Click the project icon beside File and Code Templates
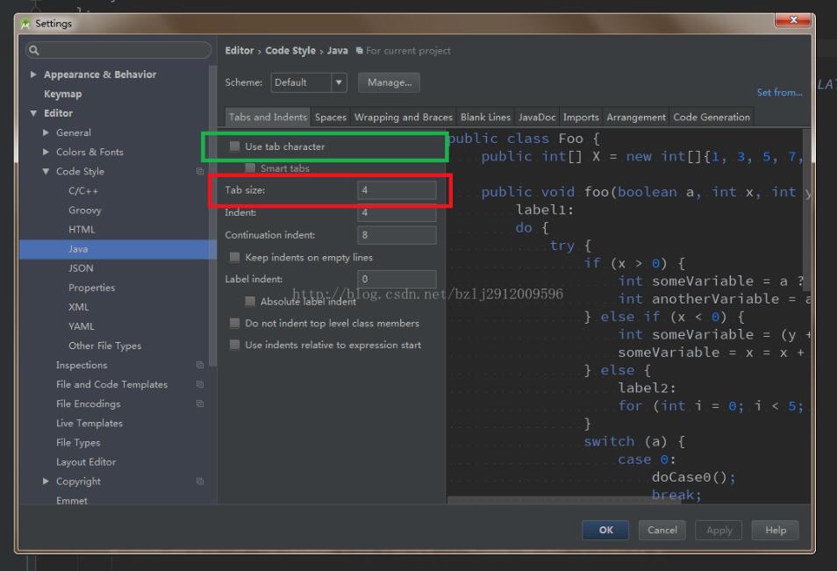 (x=202, y=384)
